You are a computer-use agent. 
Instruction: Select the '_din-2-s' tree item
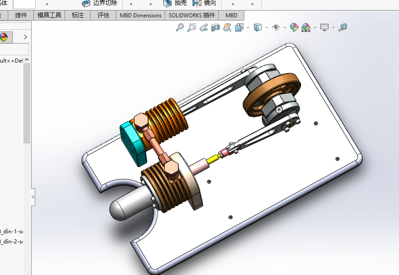click(11, 242)
